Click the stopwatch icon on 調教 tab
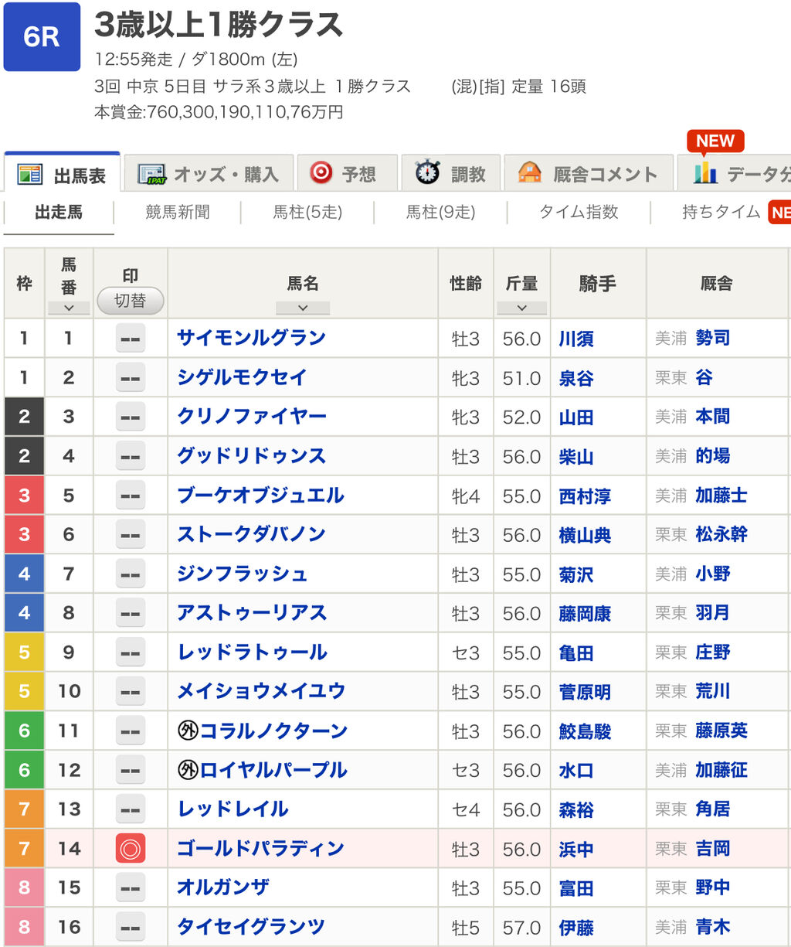The width and height of the screenshot is (791, 947). 427,172
